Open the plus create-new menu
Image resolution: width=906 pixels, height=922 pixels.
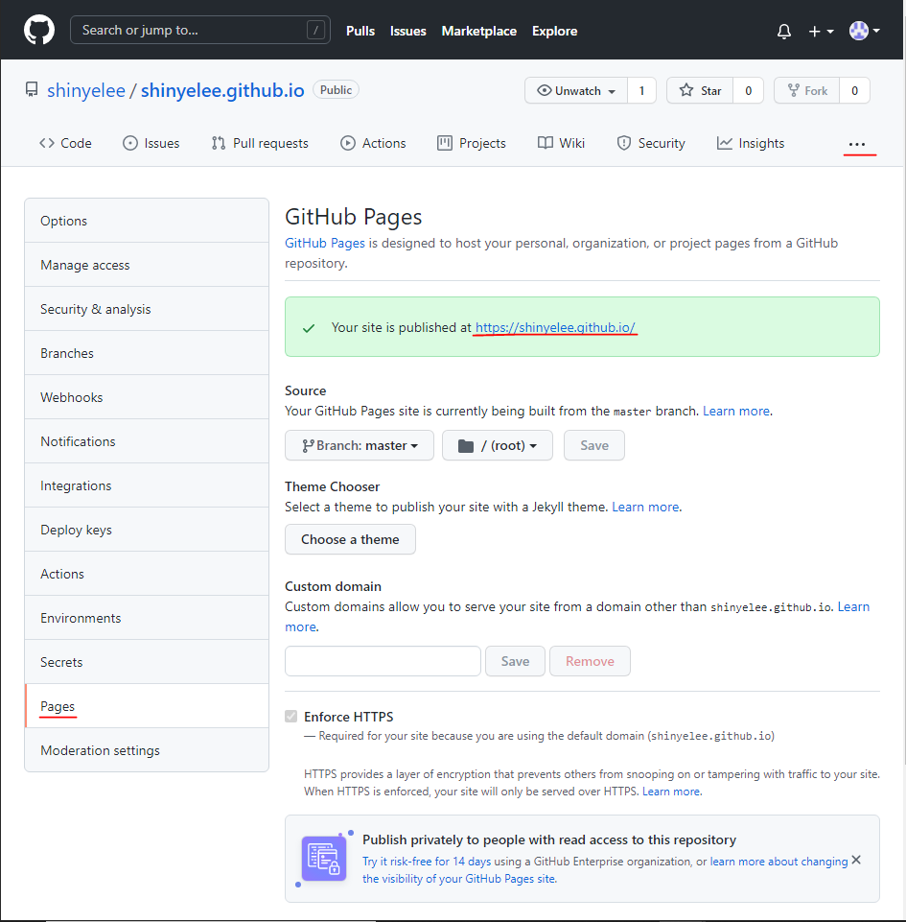tap(821, 31)
